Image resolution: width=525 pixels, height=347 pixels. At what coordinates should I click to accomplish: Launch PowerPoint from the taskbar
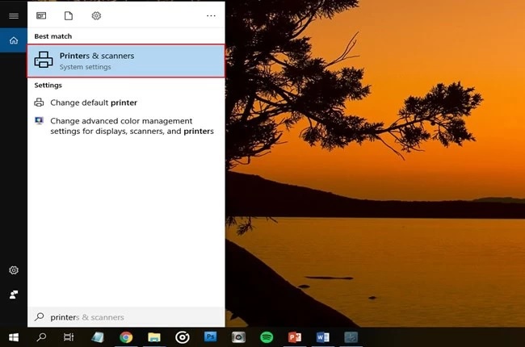(x=295, y=337)
